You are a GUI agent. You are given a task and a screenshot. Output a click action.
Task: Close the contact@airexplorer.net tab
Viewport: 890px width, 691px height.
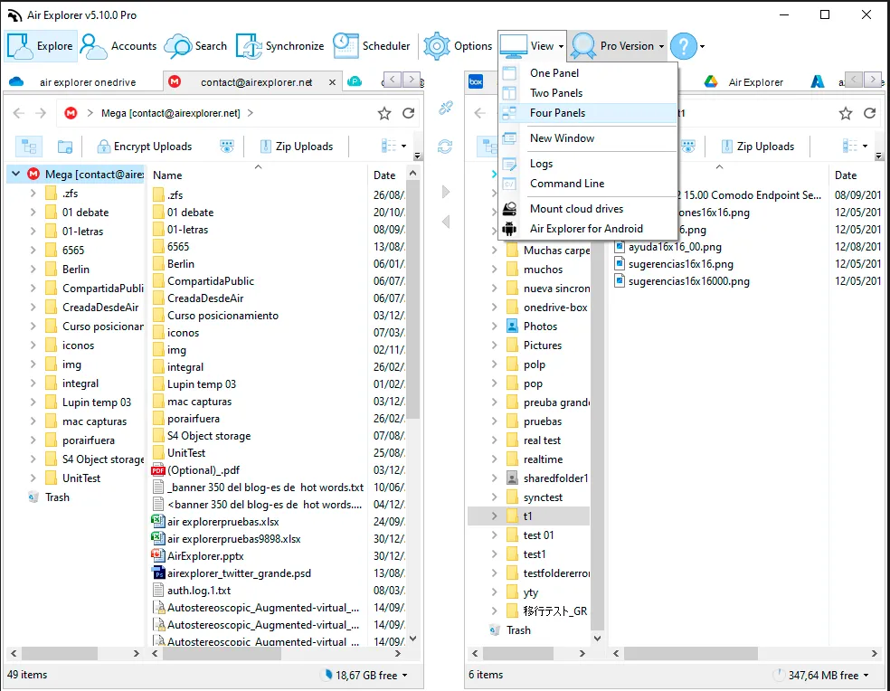332,82
